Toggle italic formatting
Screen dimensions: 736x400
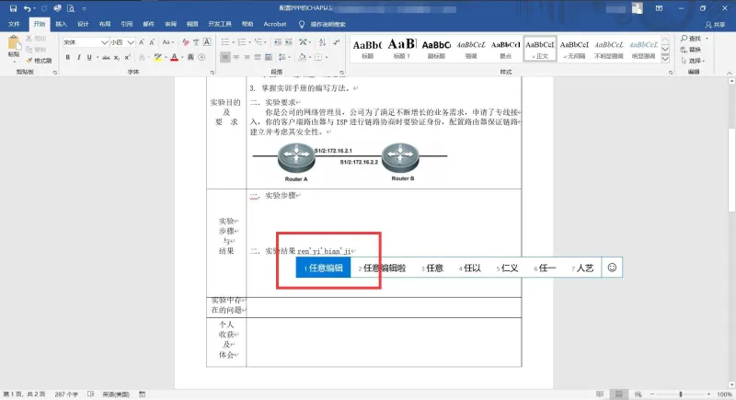[78, 57]
